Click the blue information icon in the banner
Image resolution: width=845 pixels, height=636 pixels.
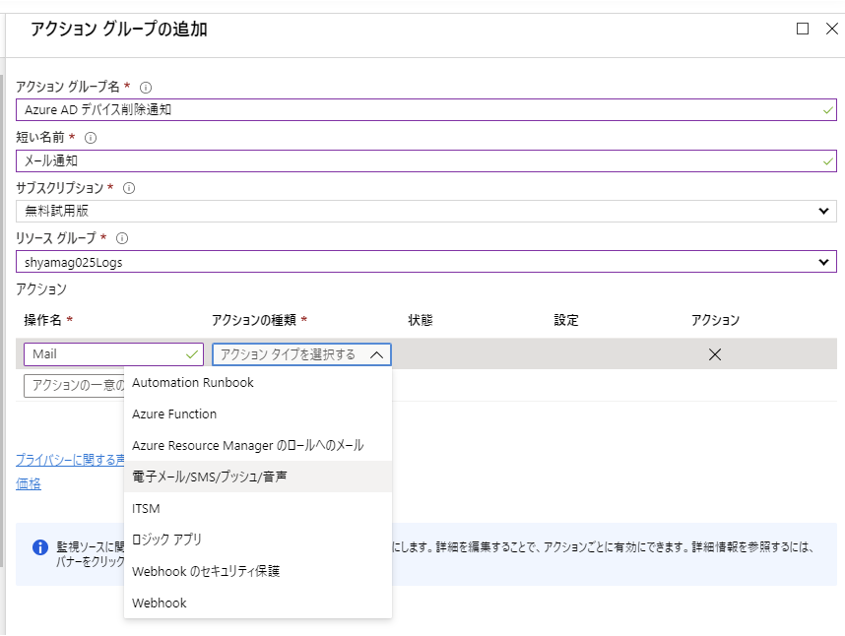click(x=40, y=547)
